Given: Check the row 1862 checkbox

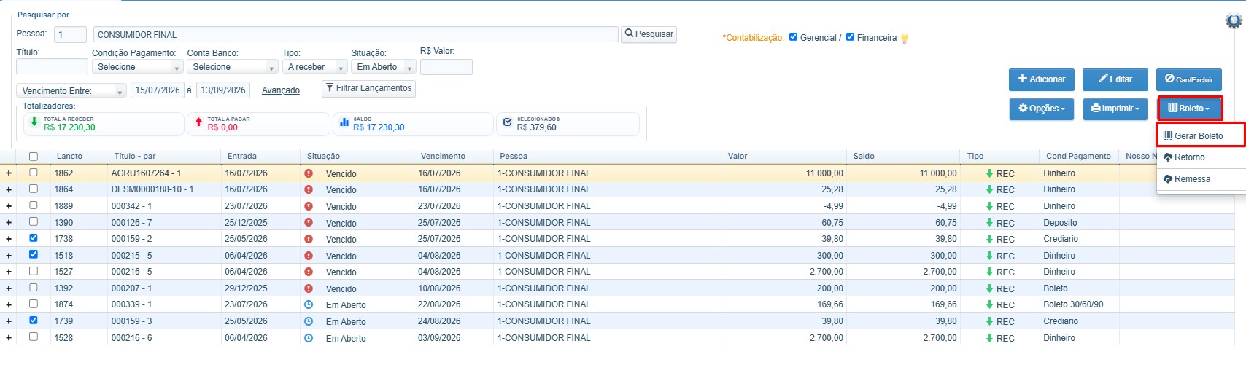Looking at the screenshot, I should pos(33,173).
